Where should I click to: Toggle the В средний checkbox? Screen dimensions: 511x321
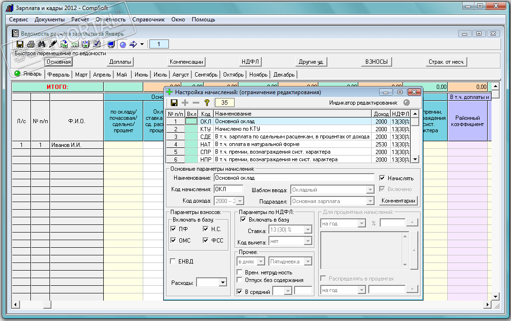pyautogui.click(x=239, y=292)
